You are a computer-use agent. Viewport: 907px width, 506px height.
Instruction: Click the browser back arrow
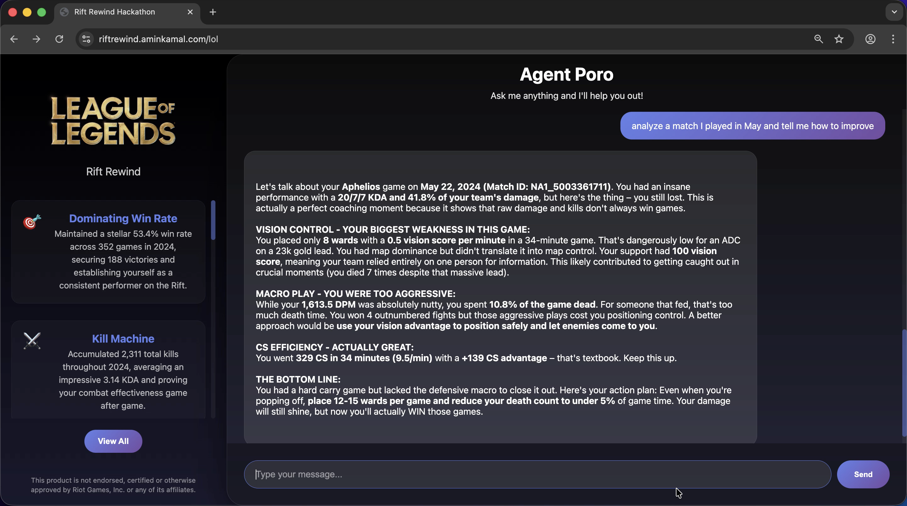[x=14, y=39]
